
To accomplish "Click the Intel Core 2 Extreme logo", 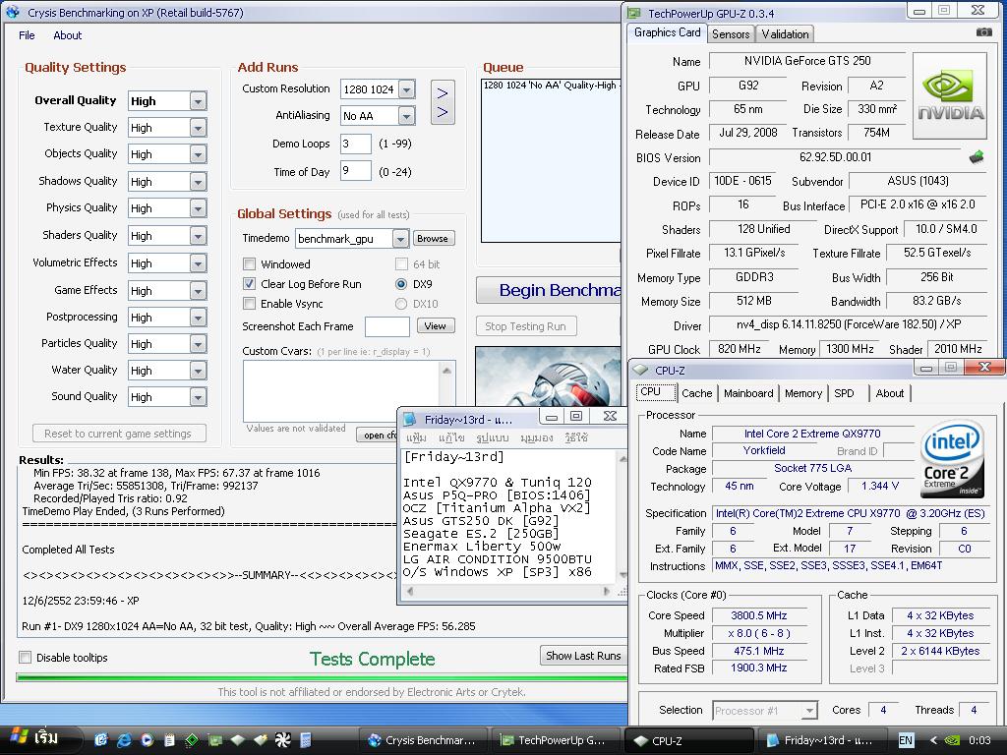I will tap(952, 458).
